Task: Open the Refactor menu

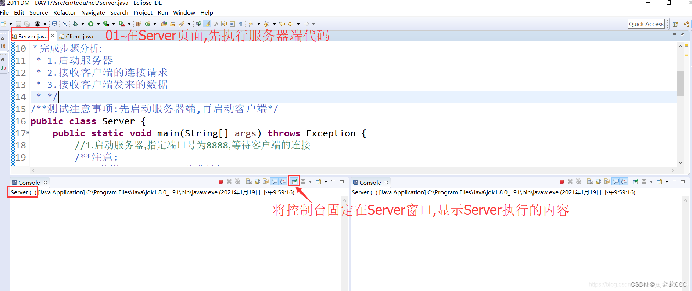Action: click(65, 12)
